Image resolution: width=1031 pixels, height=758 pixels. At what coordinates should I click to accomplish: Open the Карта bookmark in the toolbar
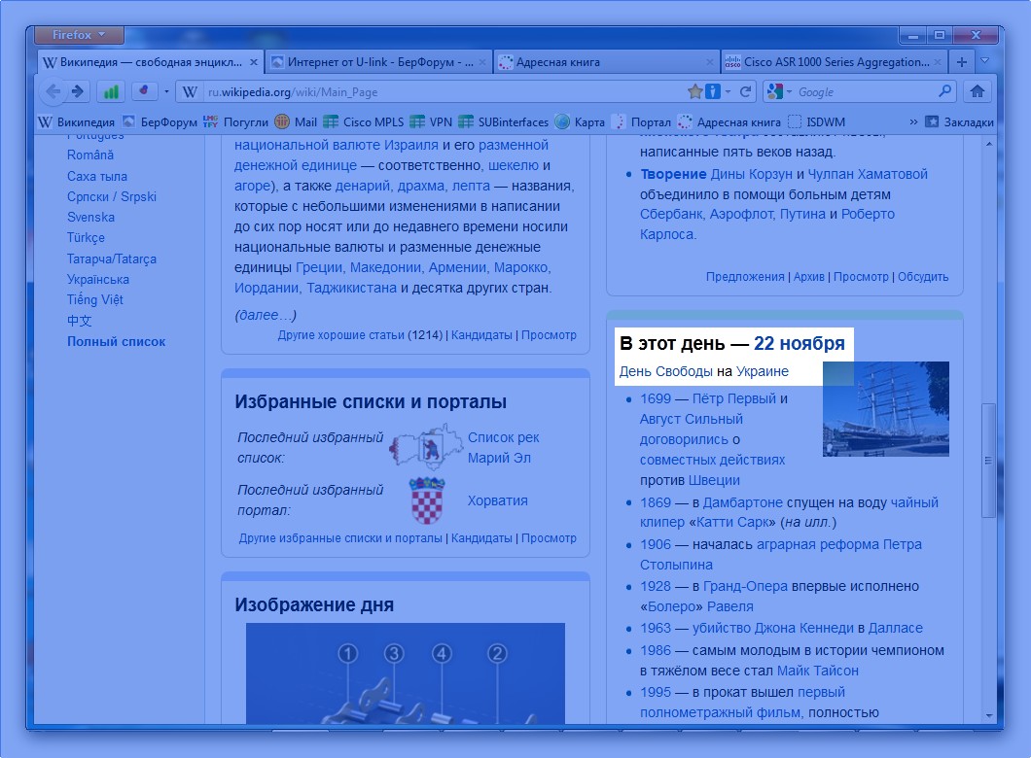point(580,122)
